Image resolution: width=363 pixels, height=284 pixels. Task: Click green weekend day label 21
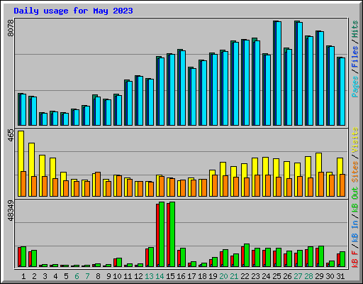234,276
